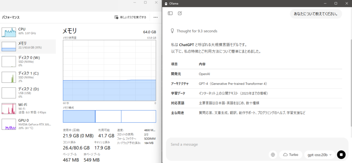Click the user message あなたについて教えてください。
The image size is (352, 163).
316,14
